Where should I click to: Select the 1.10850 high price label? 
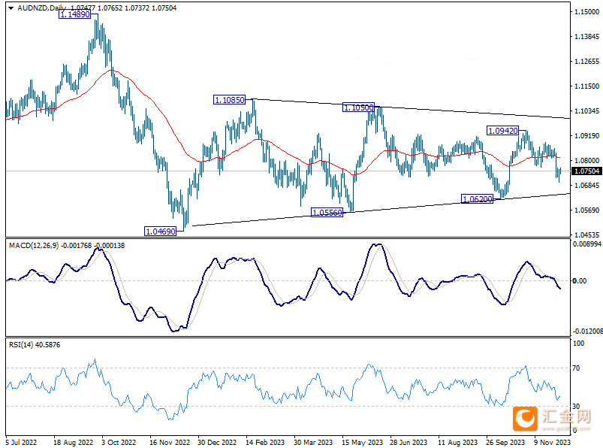tap(229, 100)
